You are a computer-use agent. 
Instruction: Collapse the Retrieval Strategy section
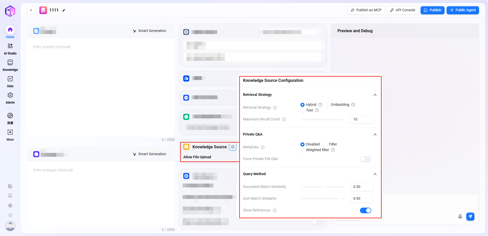(x=375, y=95)
